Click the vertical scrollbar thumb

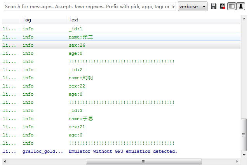coord(244,134)
